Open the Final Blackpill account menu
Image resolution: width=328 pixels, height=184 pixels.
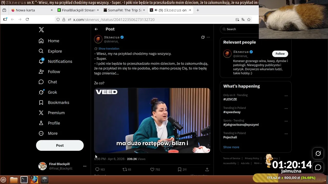(62, 166)
